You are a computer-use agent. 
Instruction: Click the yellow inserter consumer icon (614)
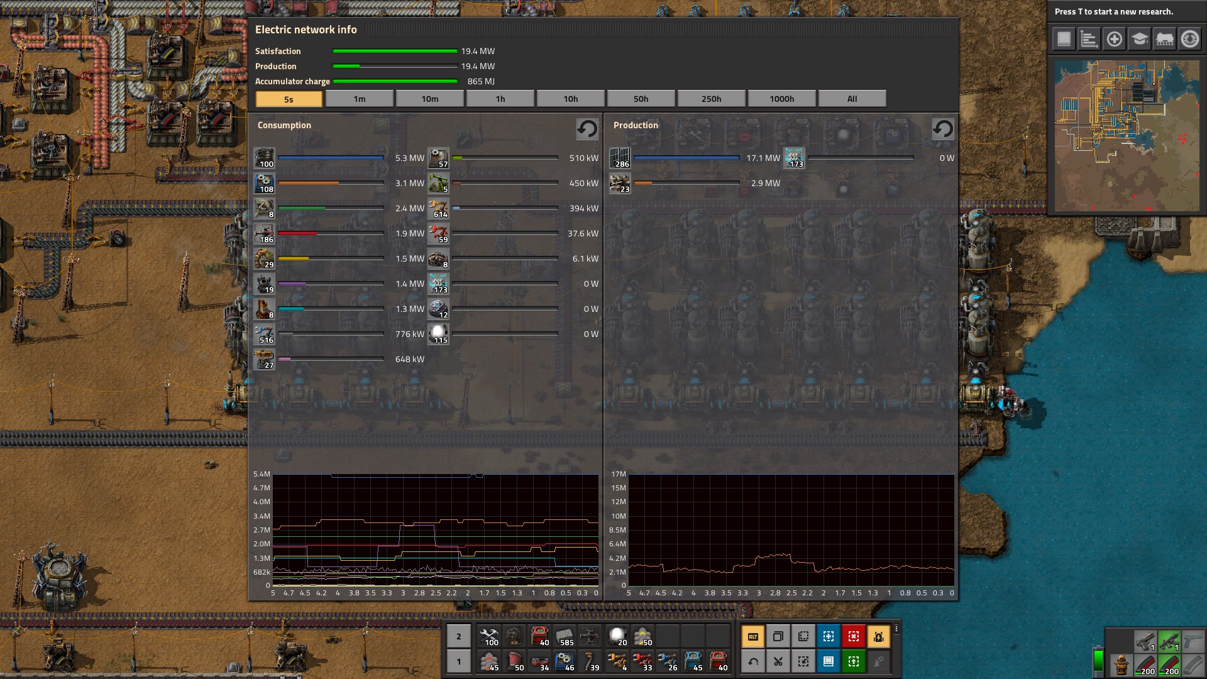tap(438, 208)
